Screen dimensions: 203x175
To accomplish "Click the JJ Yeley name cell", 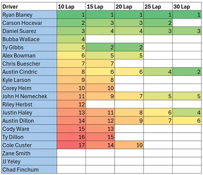I will coord(29,161).
